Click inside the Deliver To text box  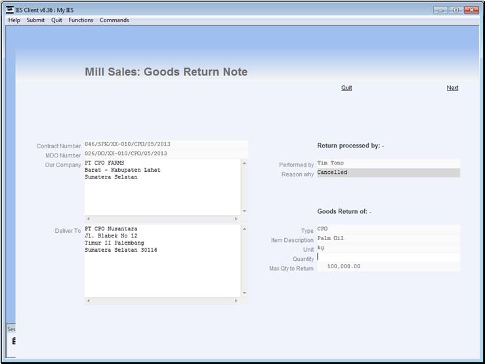point(162,261)
